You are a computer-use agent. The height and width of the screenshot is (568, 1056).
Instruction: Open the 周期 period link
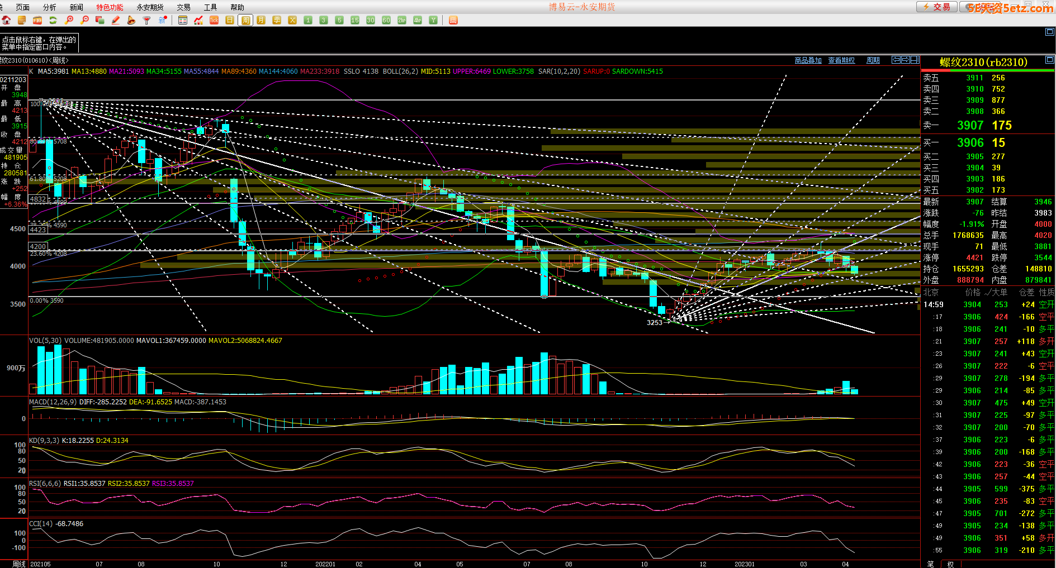pyautogui.click(x=873, y=60)
